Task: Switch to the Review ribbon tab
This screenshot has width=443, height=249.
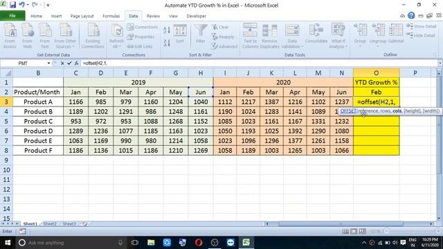Action: tap(153, 16)
